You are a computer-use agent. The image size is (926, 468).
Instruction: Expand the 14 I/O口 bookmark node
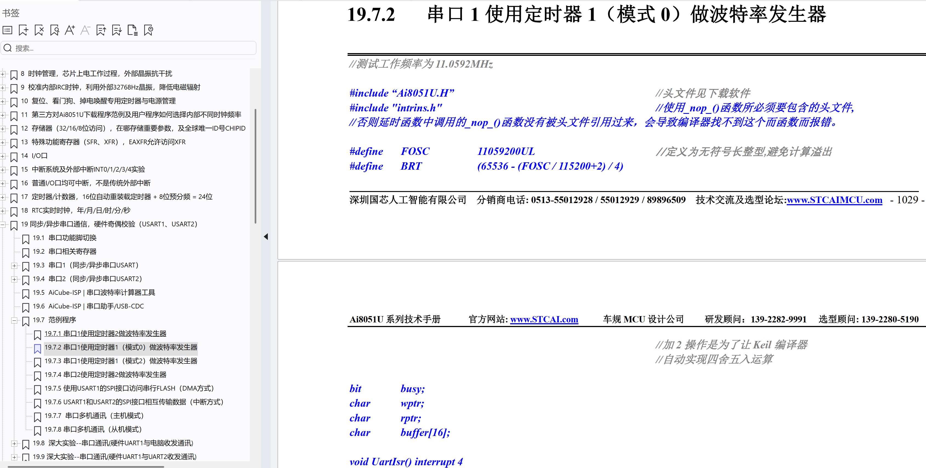tap(2, 156)
